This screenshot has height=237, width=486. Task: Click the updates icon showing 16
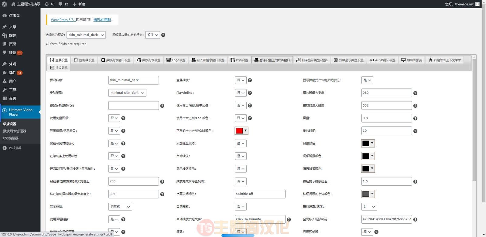49,4
